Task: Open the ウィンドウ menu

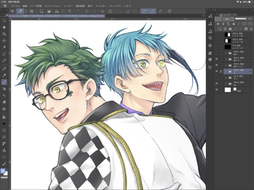Action: tap(115, 6)
